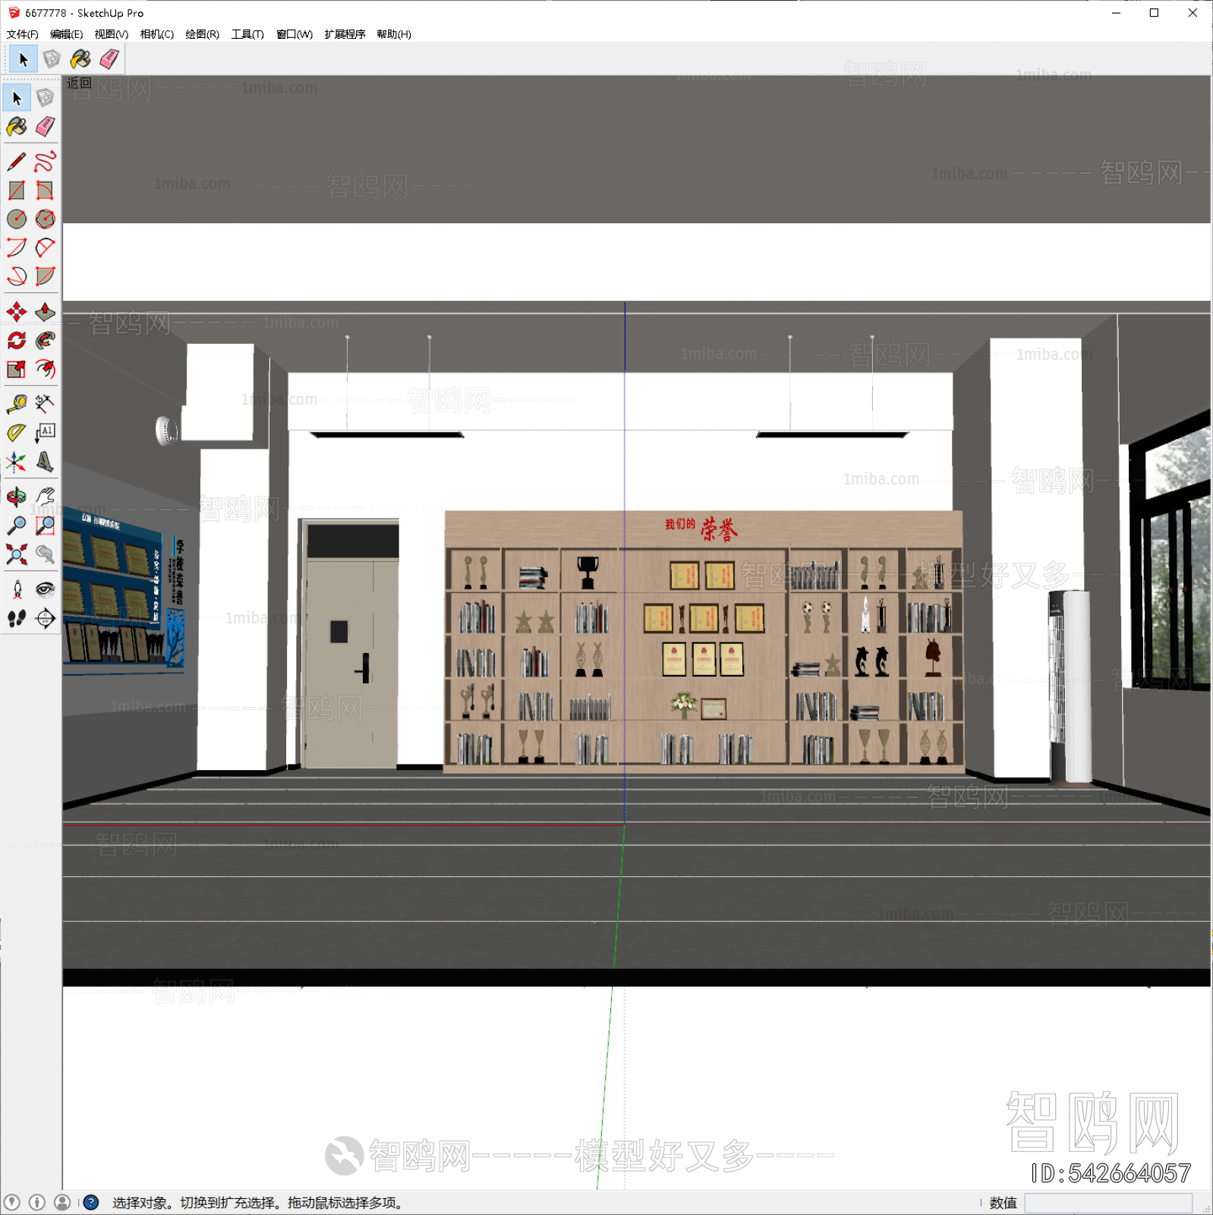Image resolution: width=1213 pixels, height=1215 pixels.
Task: Activate the Orbit camera tool
Action: tap(17, 497)
